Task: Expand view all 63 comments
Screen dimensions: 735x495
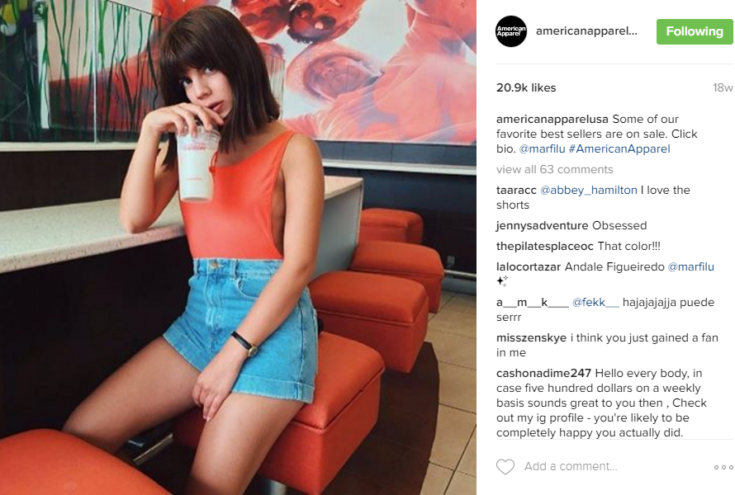Action: click(x=554, y=169)
